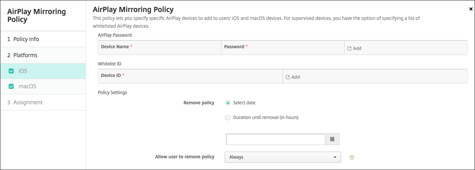The height and width of the screenshot is (170, 475).
Task: Go to the Assignment step
Action: [x=25, y=102]
